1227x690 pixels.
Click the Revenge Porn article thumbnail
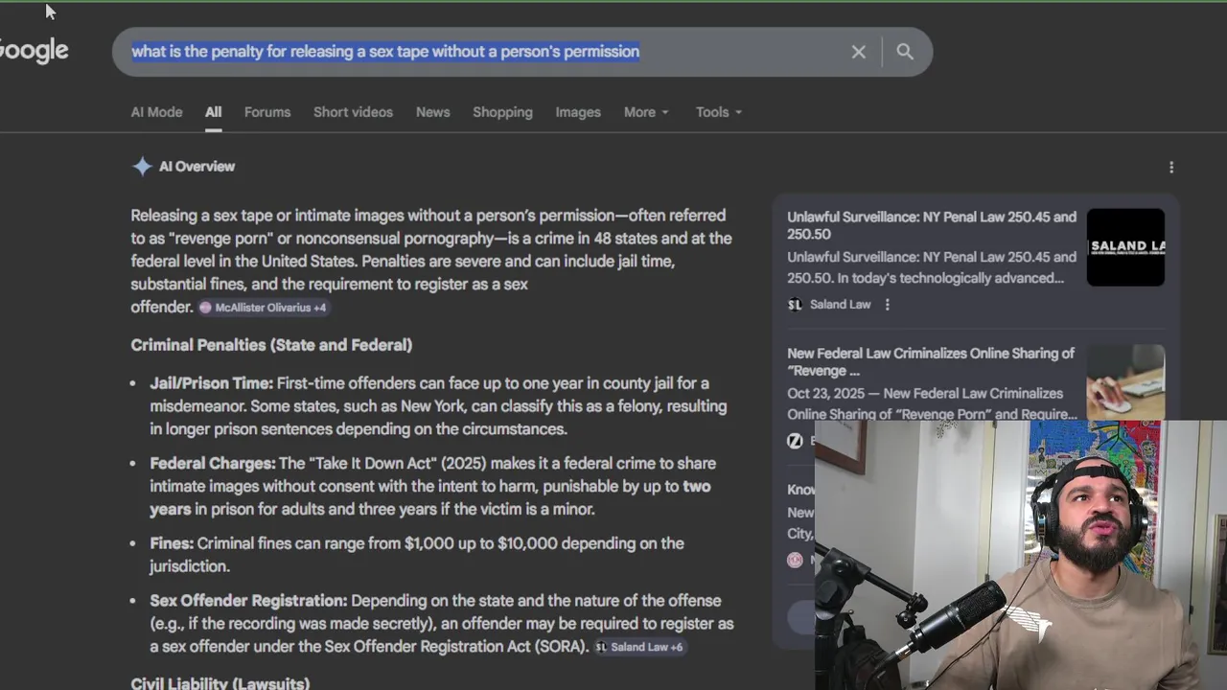coord(1125,382)
